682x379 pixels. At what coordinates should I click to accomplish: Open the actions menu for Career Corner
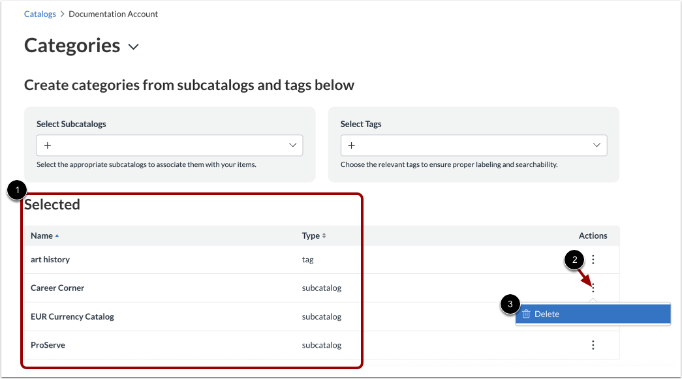[593, 288]
